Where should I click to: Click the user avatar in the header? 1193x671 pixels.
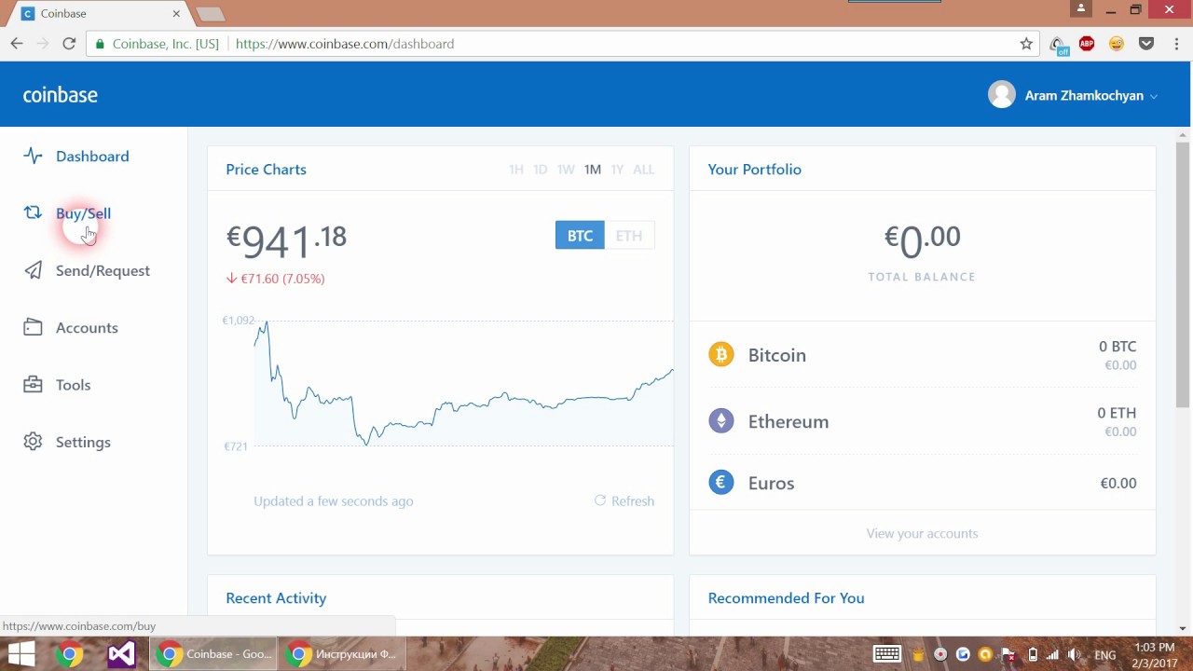pos(1002,95)
